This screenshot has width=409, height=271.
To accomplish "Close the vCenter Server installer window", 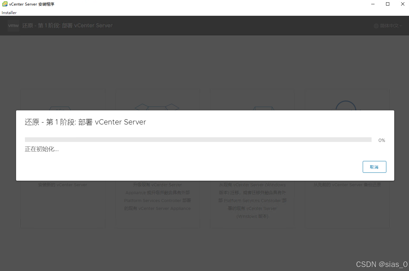I will coord(402,4).
